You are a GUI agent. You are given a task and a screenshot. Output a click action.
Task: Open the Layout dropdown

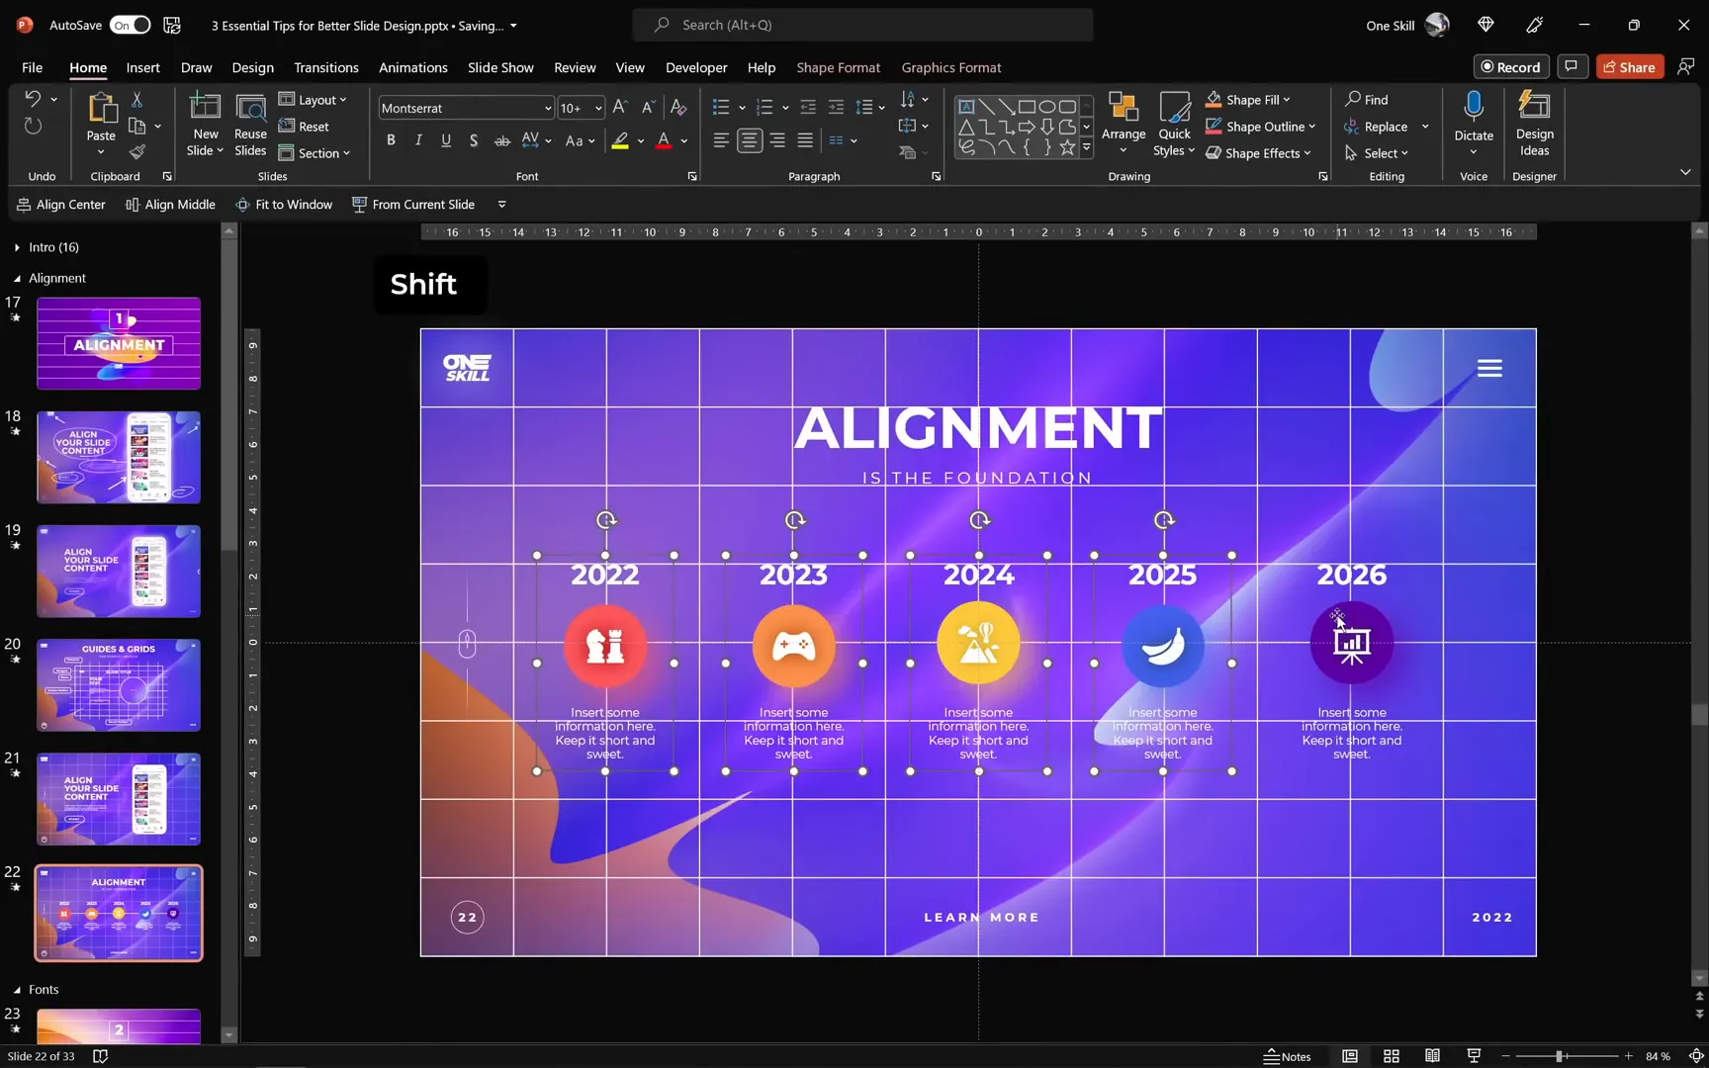313,99
